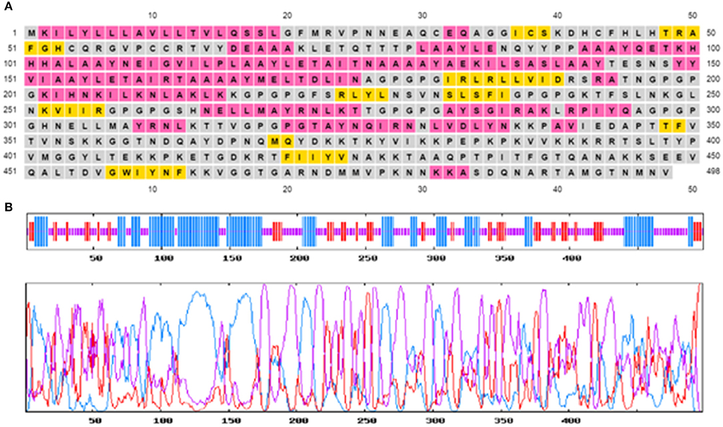This screenshot has height=427, width=723.
Task: Select the yellow Q residue in row 351
Action: tap(287, 141)
